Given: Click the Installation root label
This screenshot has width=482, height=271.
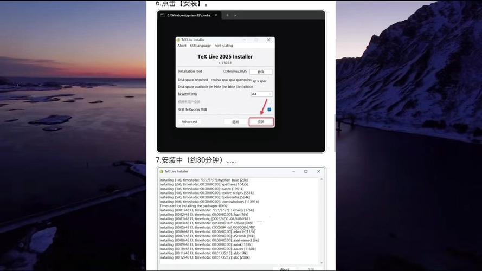Looking at the screenshot, I should pos(190,72).
